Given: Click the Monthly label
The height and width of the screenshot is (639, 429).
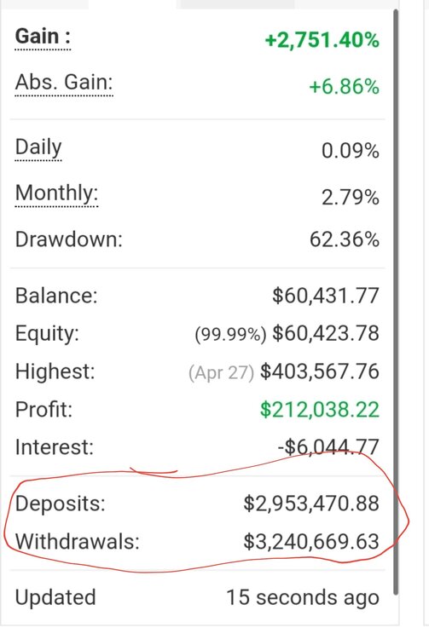Looking at the screenshot, I should (56, 193).
